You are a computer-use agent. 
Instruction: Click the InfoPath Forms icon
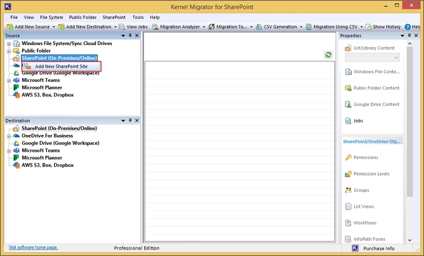coord(348,239)
